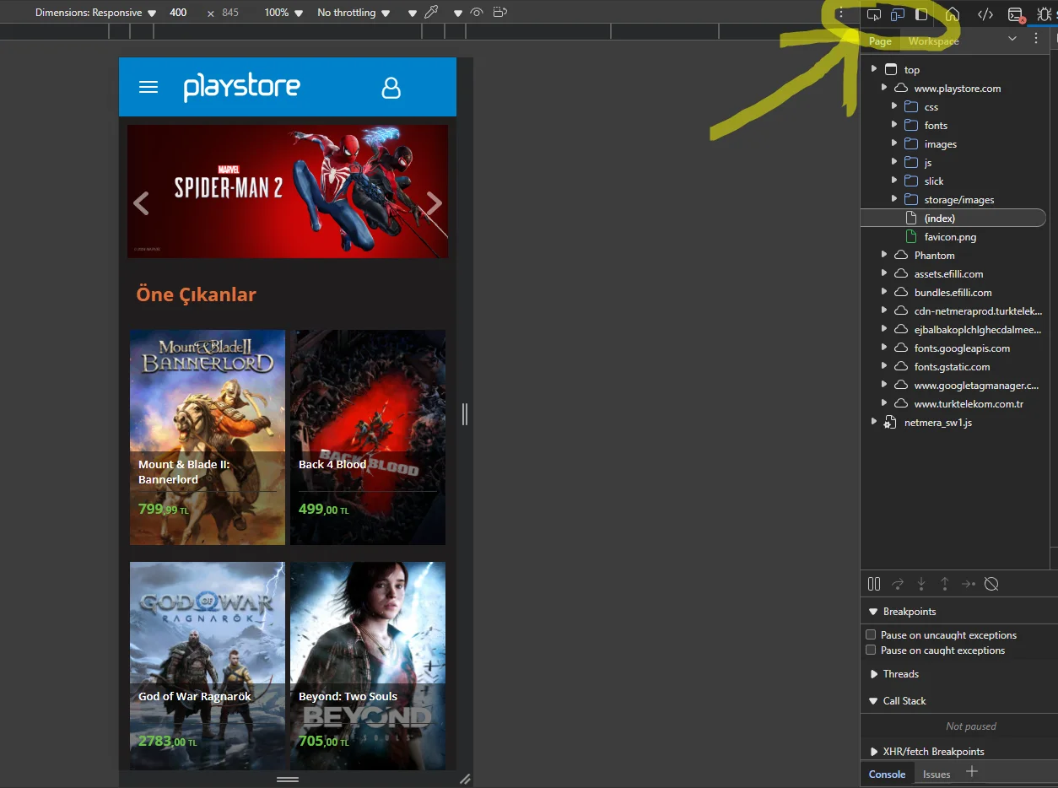Click the Inspect element picker icon
This screenshot has height=788, width=1058.
click(874, 14)
